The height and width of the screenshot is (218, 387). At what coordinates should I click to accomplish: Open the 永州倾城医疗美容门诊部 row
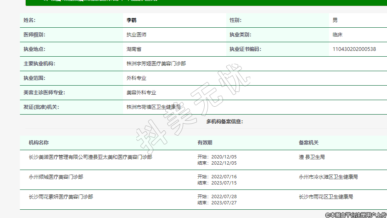(56, 177)
